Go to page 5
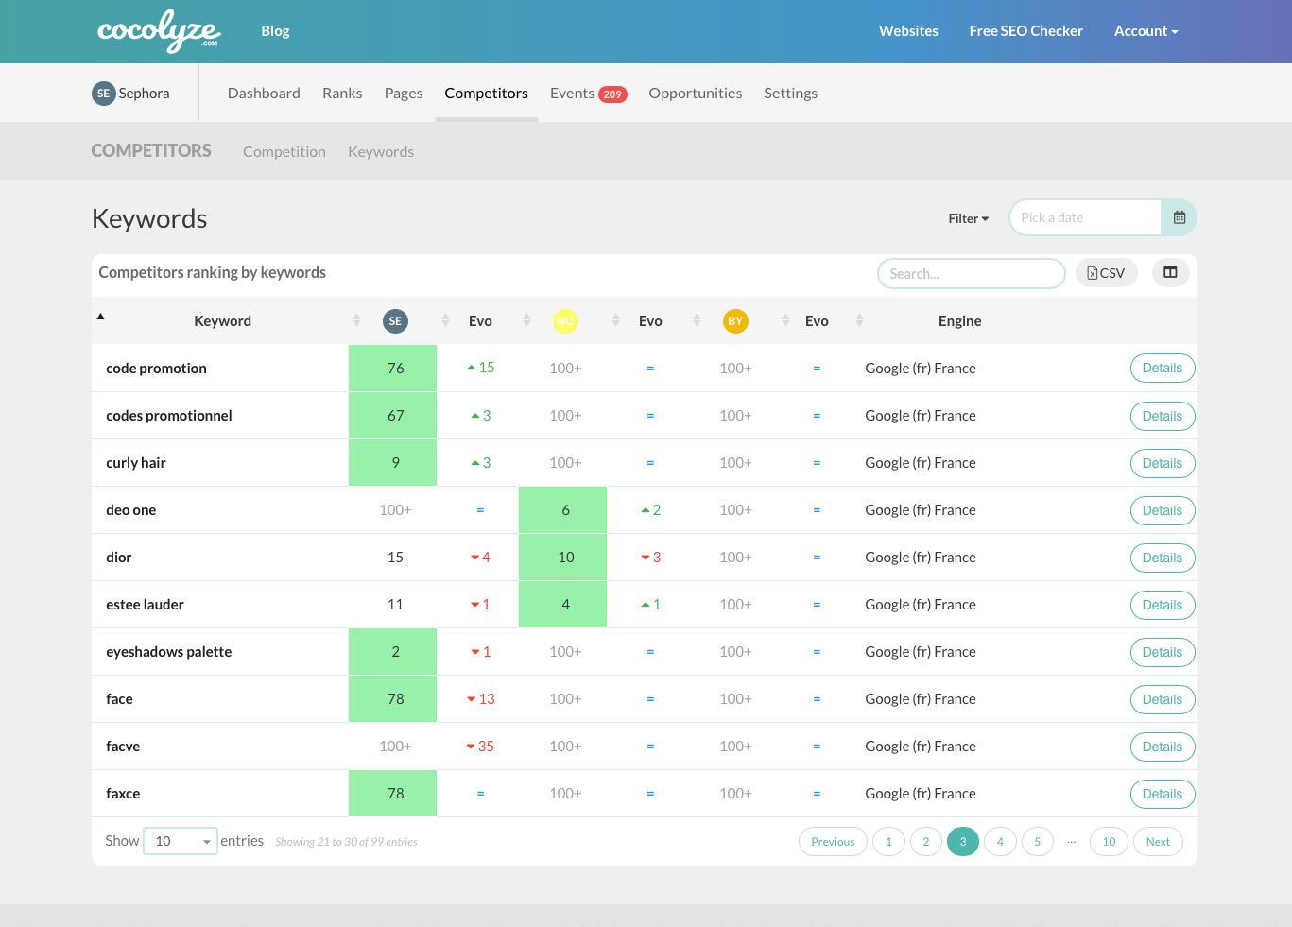The image size is (1292, 927). click(1037, 842)
